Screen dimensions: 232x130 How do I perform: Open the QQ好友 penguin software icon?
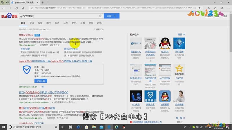pyautogui.click(x=165, y=43)
